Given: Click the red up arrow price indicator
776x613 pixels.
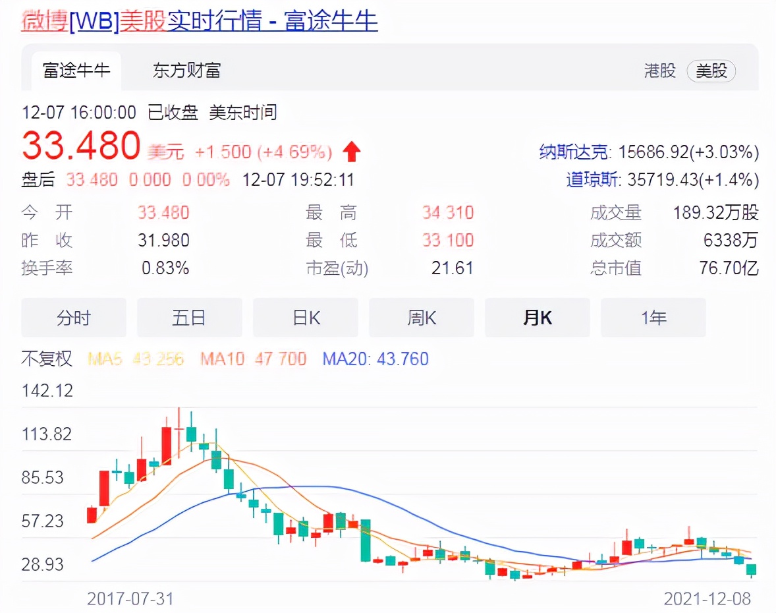Looking at the screenshot, I should pyautogui.click(x=352, y=152).
